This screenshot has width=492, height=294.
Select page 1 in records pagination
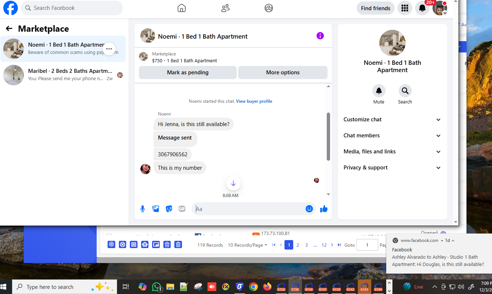point(289,245)
